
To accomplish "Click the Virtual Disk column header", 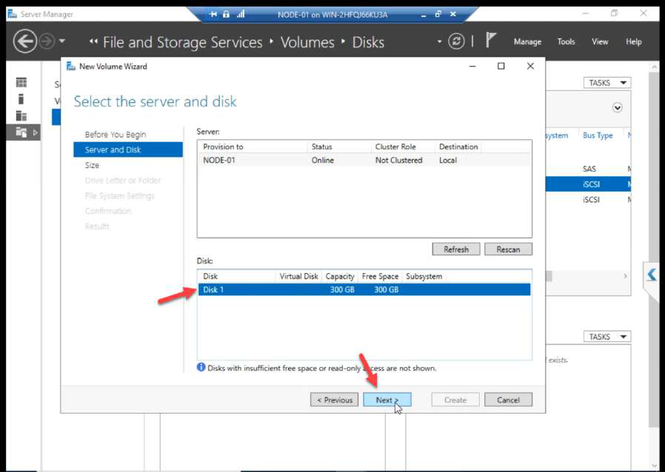I will (x=298, y=276).
